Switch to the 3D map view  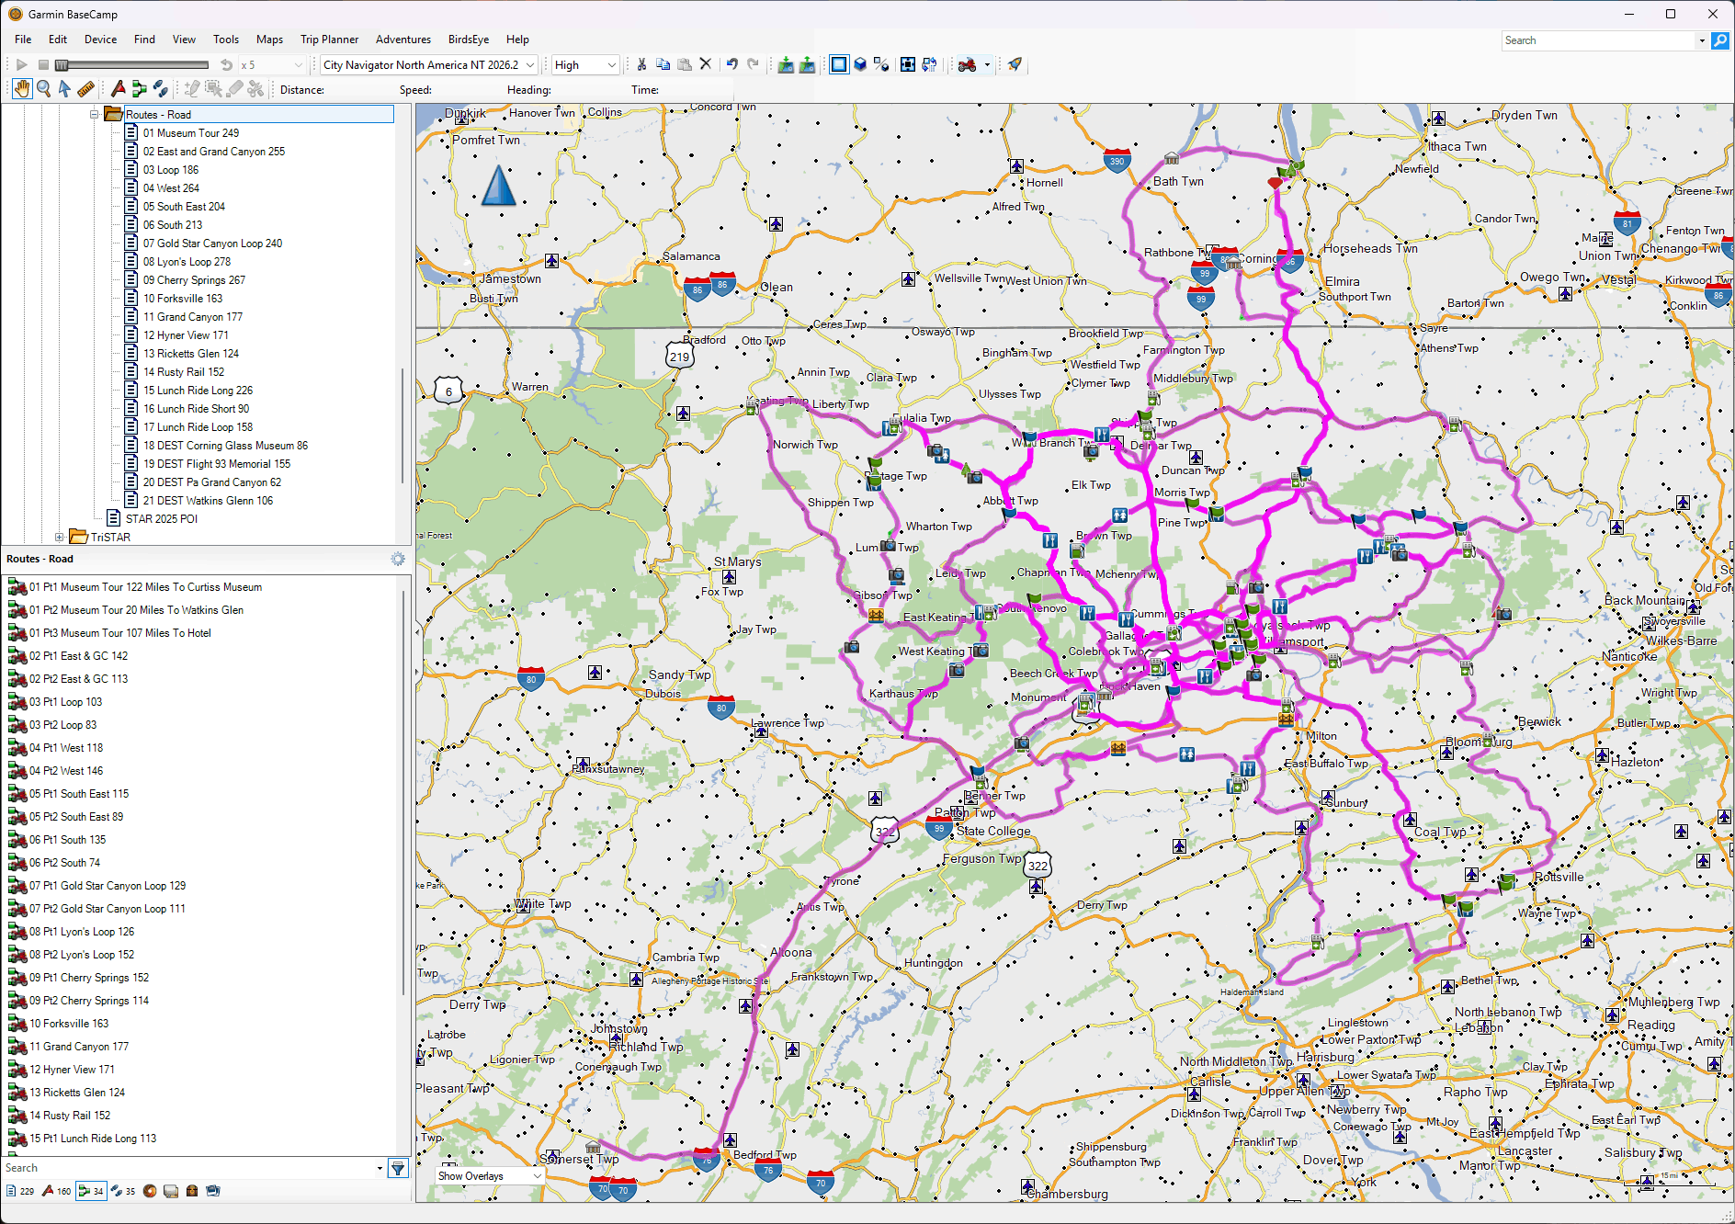(860, 64)
